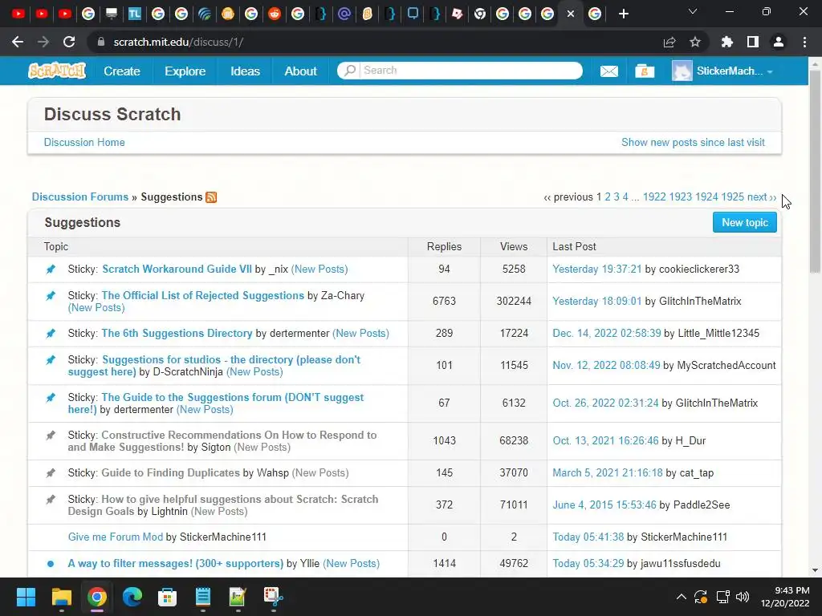Click the Scratch logo
Image resolution: width=822 pixels, height=616 pixels.
point(57,71)
